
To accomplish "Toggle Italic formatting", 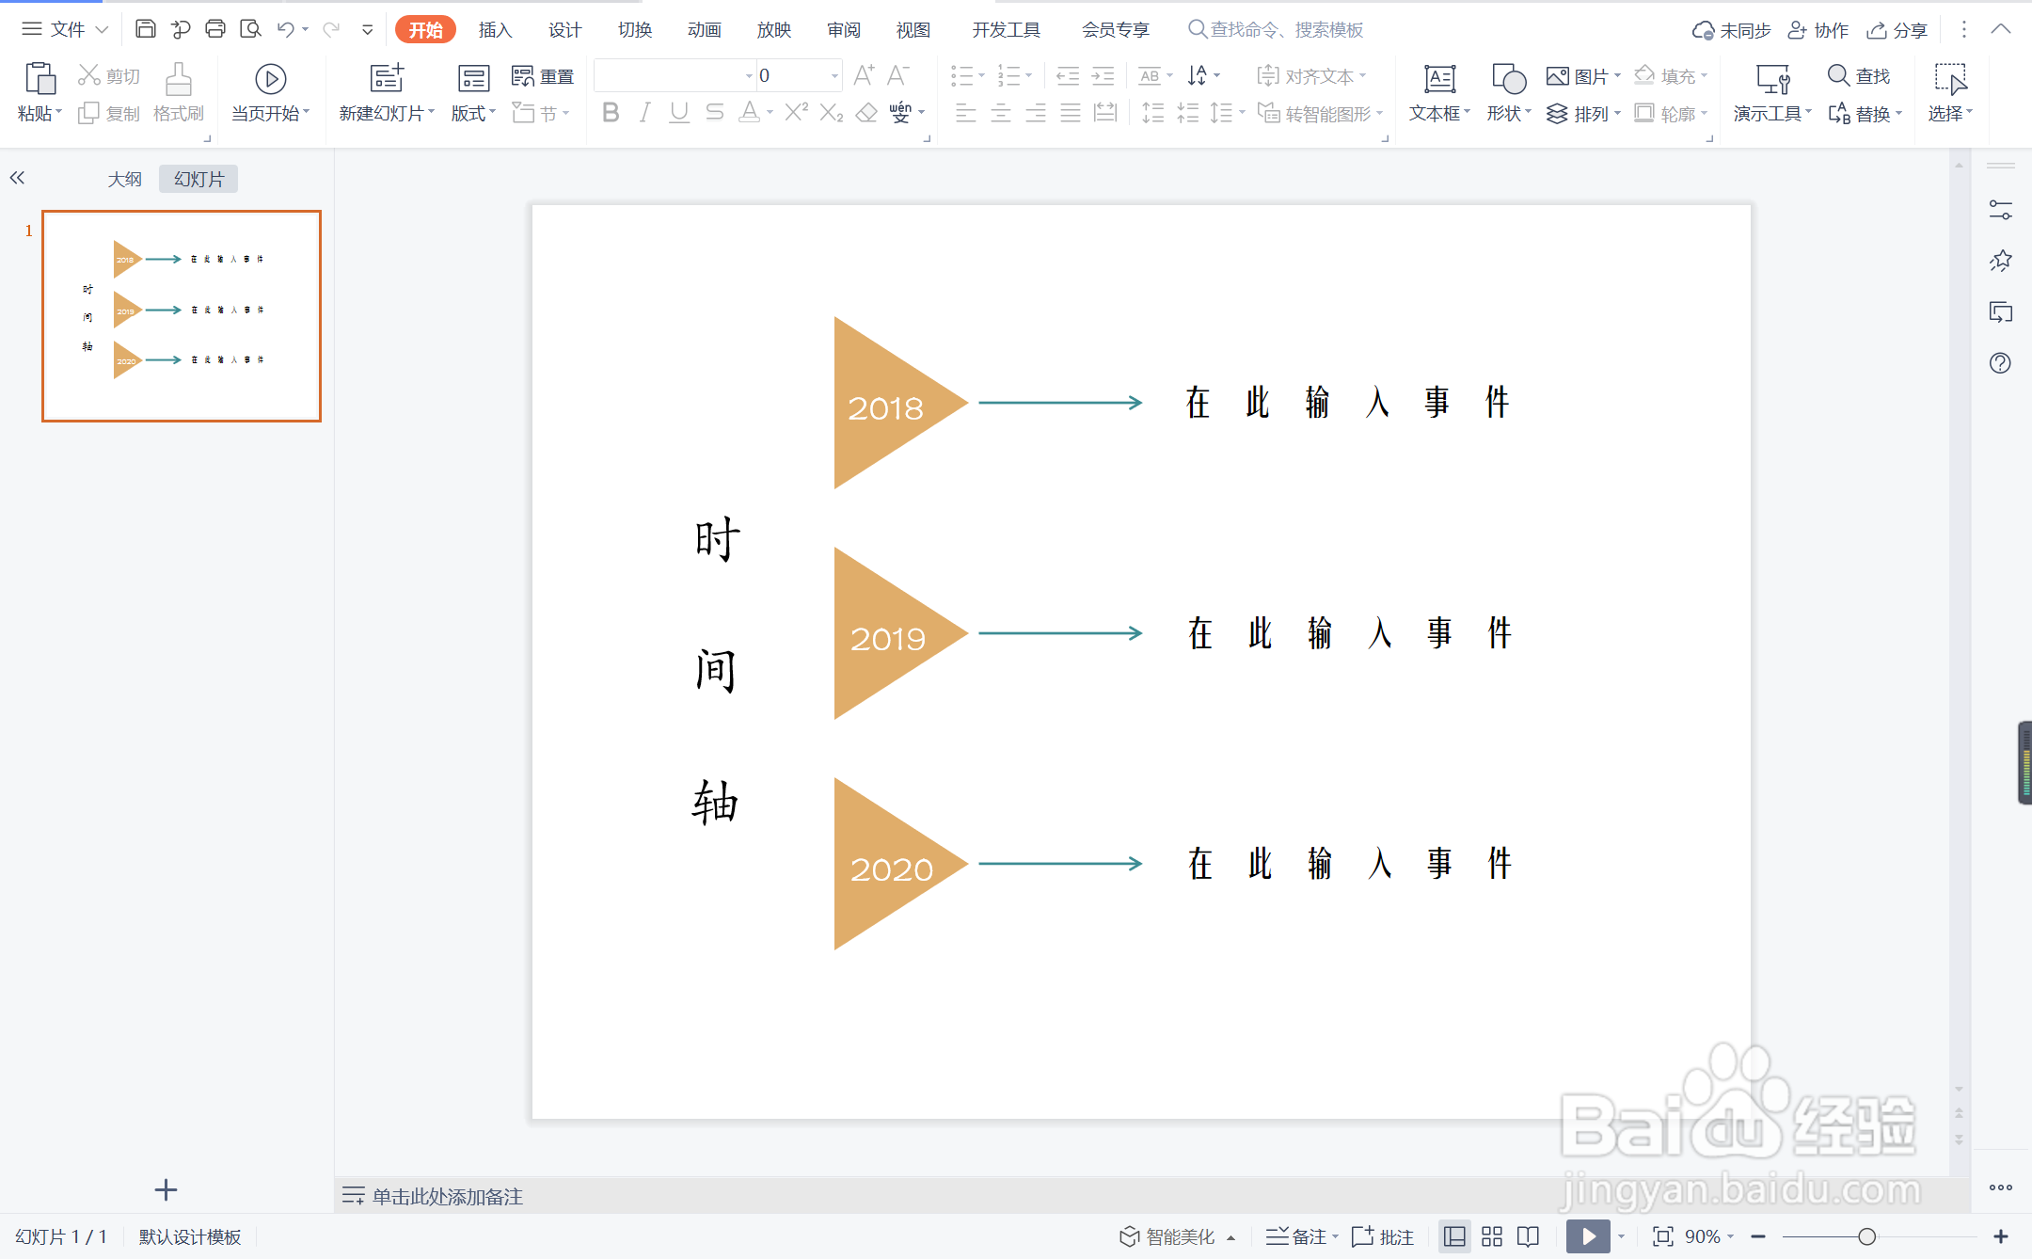I will tap(644, 114).
